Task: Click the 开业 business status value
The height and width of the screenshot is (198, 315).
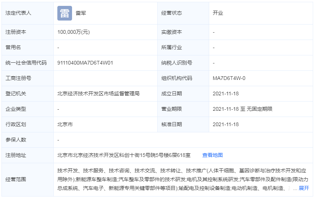Action: pyautogui.click(x=218, y=13)
